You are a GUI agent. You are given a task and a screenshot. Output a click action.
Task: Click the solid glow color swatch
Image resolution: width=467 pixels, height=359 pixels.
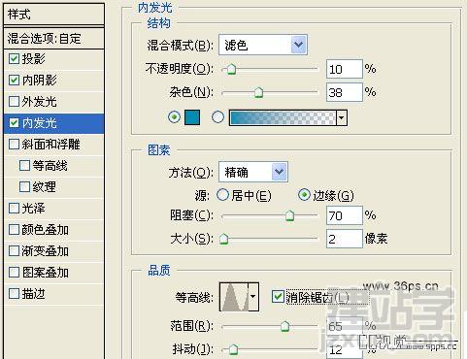(x=192, y=117)
